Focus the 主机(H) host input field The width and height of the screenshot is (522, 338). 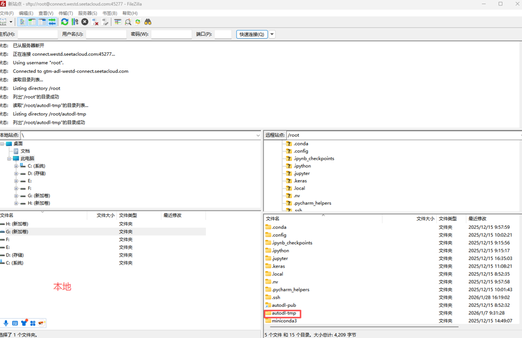coord(38,34)
